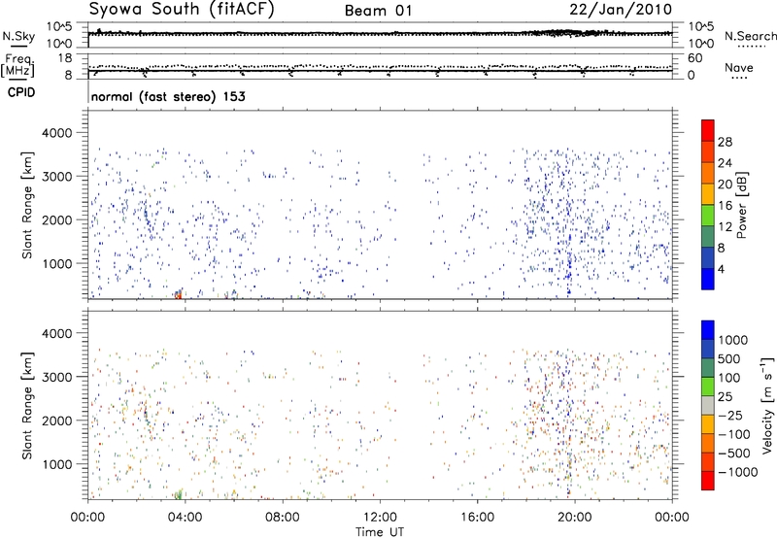The height and width of the screenshot is (538, 777).
Task: Click the '-25' velocity colorbar label
Action: tap(730, 415)
